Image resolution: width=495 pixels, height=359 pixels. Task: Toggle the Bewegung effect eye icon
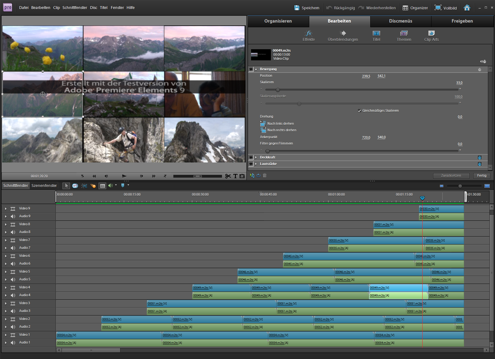click(x=251, y=69)
